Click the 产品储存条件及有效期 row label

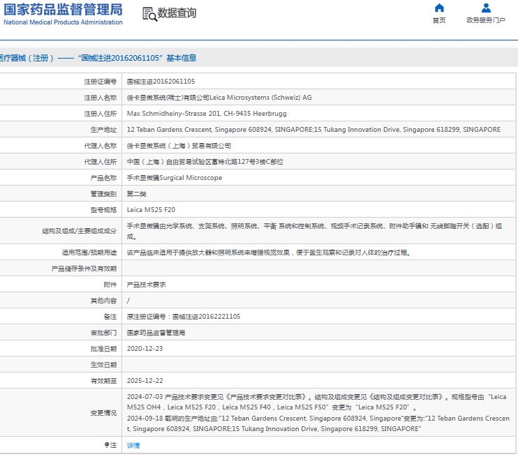[84, 269]
